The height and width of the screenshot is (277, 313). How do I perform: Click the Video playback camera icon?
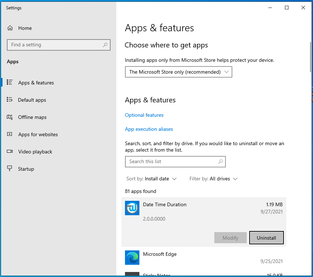pyautogui.click(x=10, y=152)
